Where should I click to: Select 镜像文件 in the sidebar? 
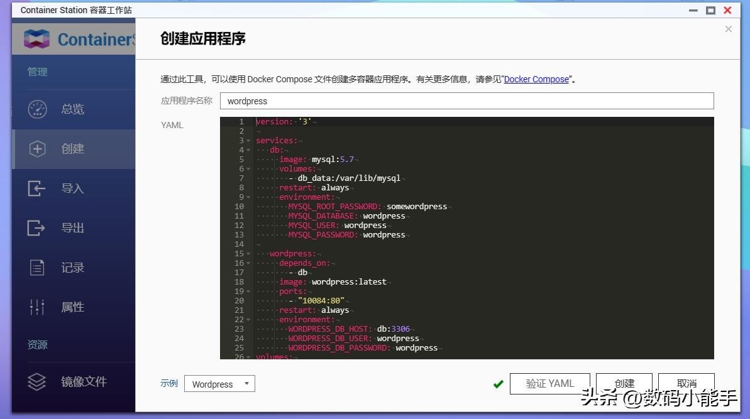pos(84,381)
